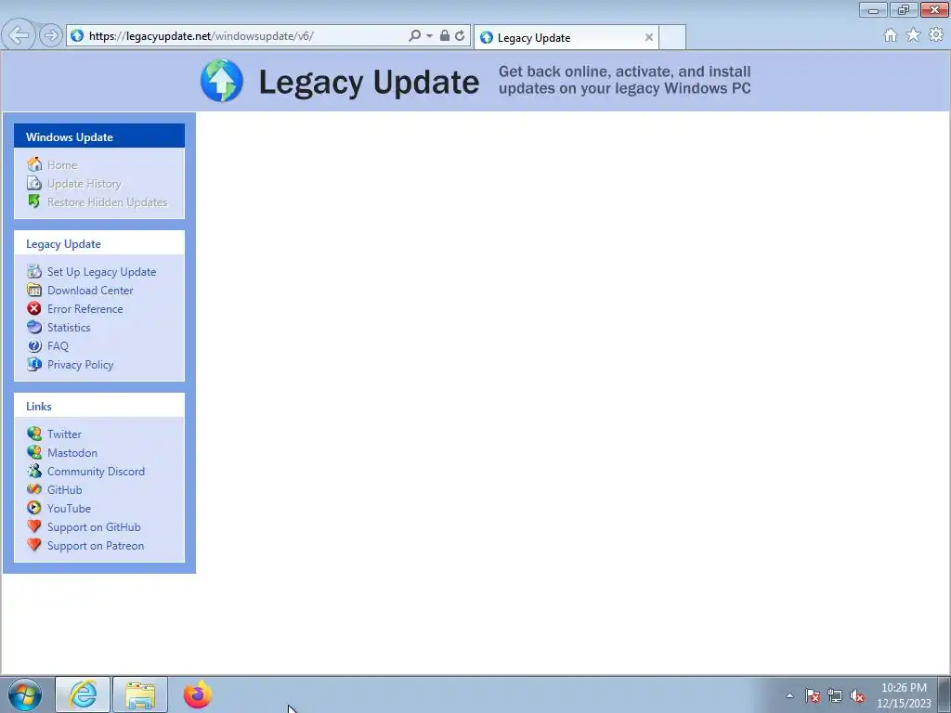Click the red X Error Reference icon
951x713 pixels.
pyautogui.click(x=34, y=308)
